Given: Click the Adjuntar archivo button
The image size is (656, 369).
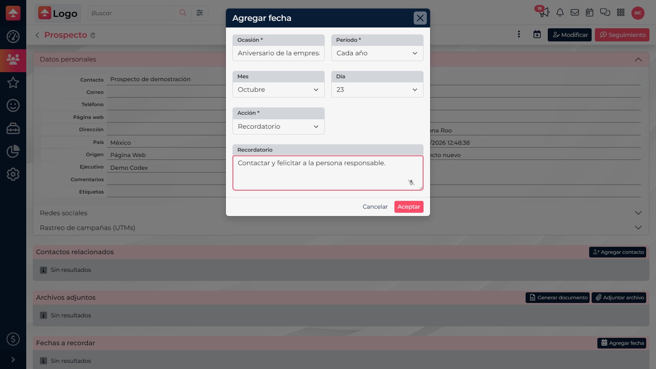Looking at the screenshot, I should click(x=619, y=298).
